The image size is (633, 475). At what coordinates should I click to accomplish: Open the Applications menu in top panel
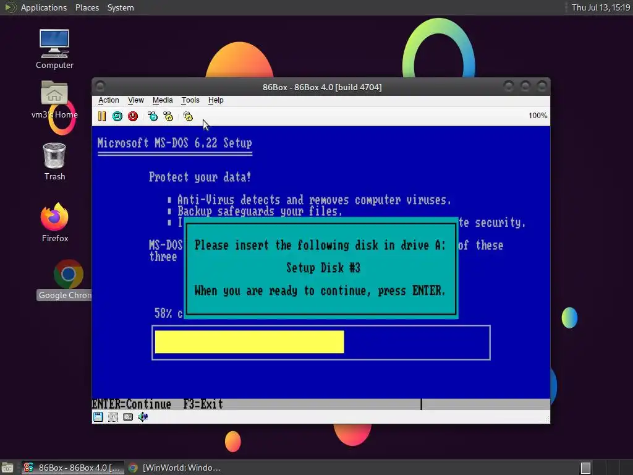(x=44, y=7)
